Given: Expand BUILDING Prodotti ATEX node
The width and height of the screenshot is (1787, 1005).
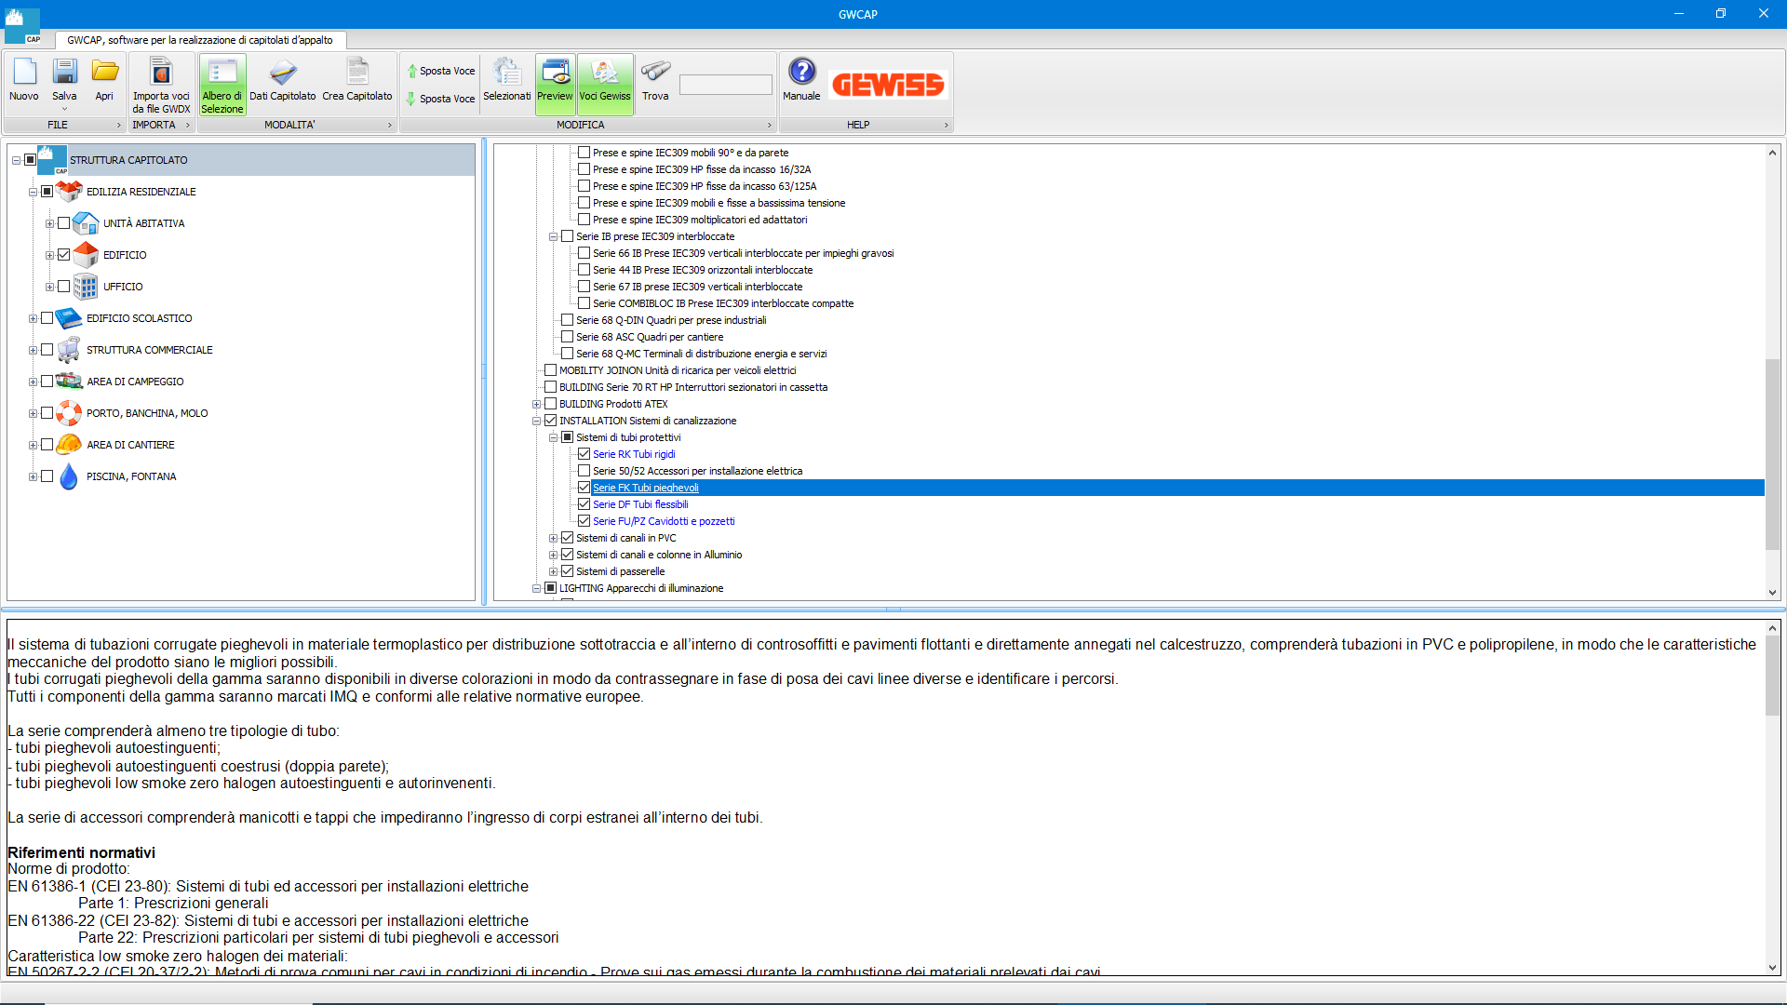Looking at the screenshot, I should pyautogui.click(x=536, y=404).
